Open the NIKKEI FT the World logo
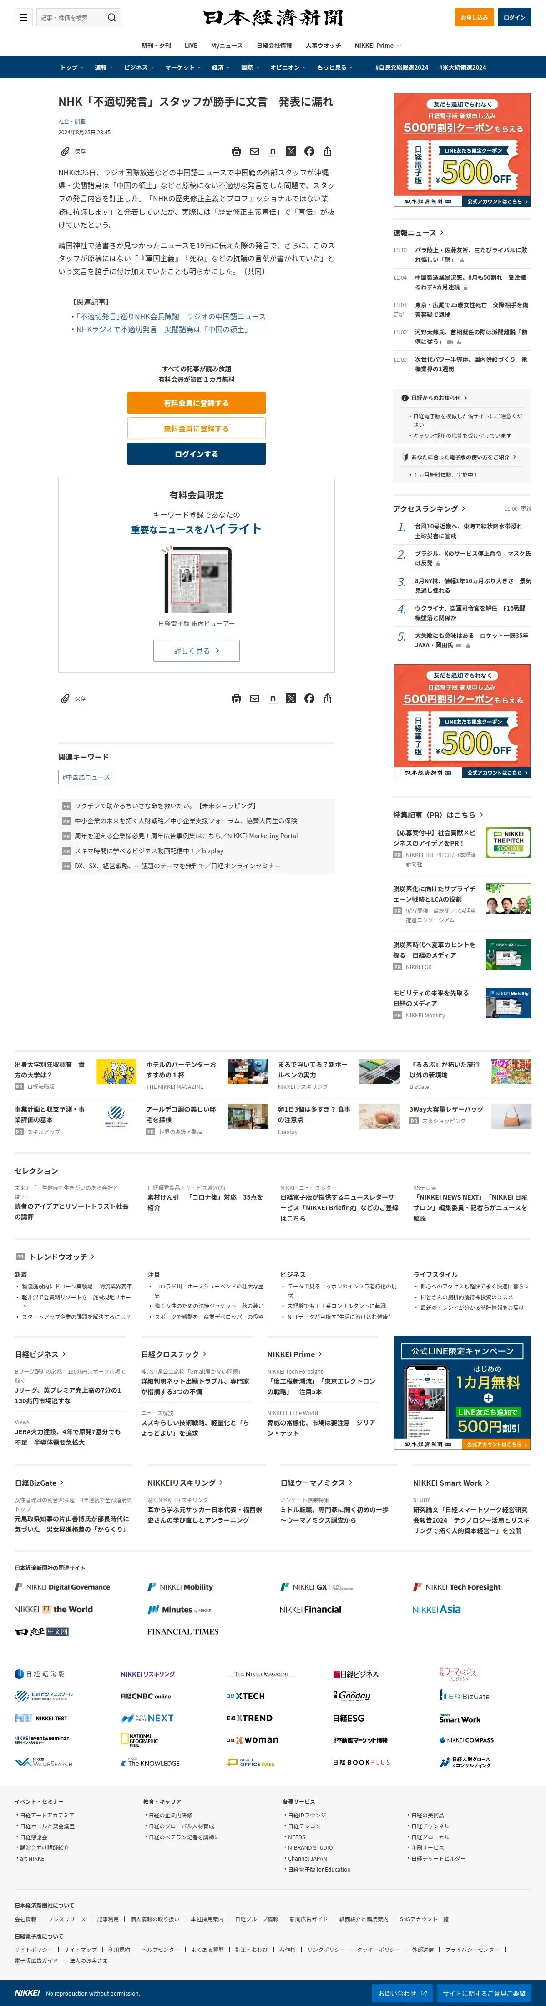The width and height of the screenshot is (546, 2006). (54, 1609)
